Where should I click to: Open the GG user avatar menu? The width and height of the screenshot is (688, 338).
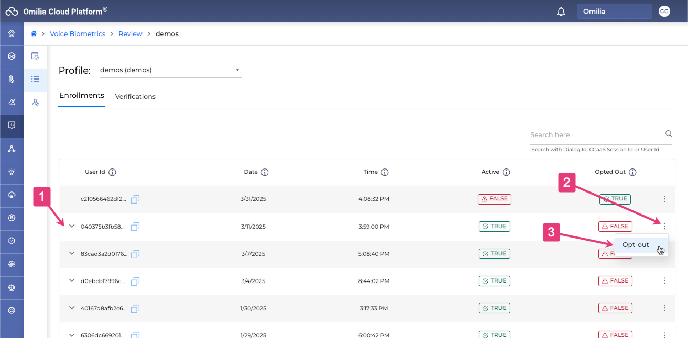coord(664,11)
